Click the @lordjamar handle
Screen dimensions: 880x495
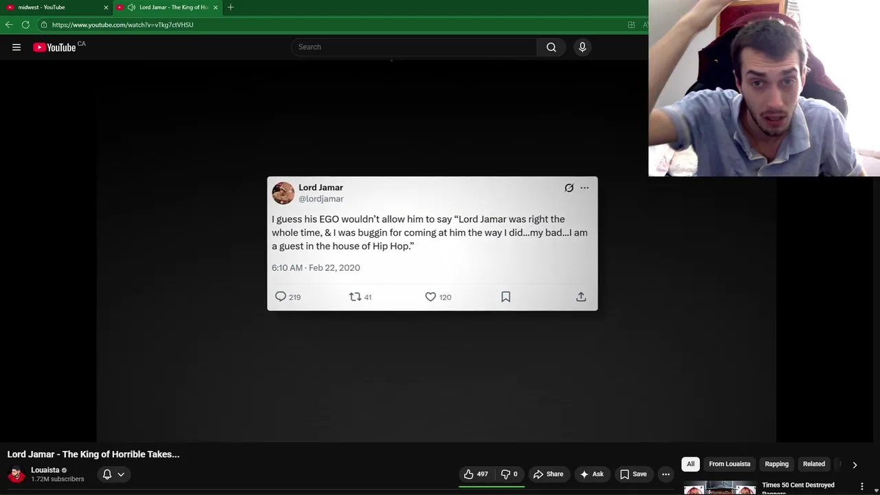[x=321, y=199]
